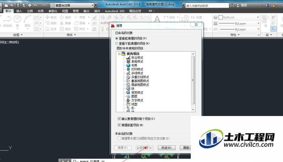Toggle 确认要清理的每个项目 checkbox
Screen dimensions: 283x162
[x=119, y=119]
